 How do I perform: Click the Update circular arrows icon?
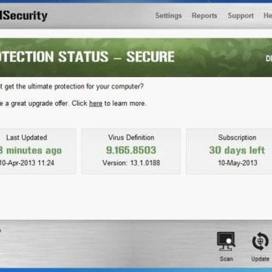(260, 242)
